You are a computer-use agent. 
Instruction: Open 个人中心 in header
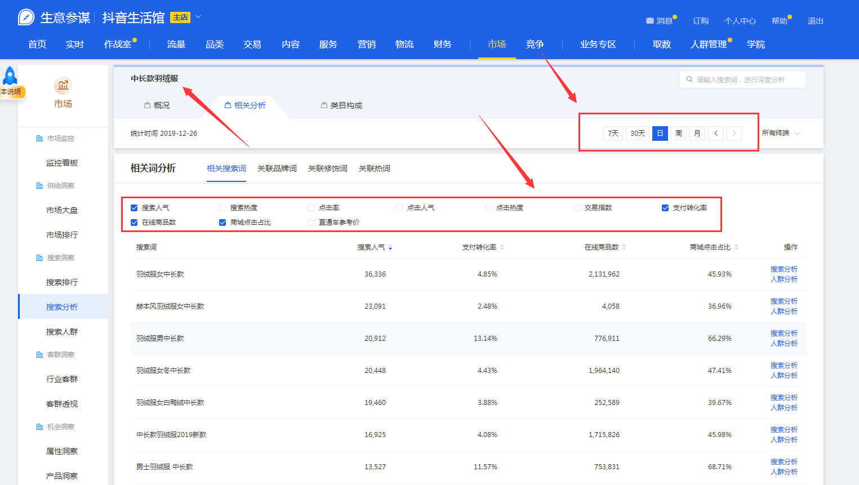[740, 21]
